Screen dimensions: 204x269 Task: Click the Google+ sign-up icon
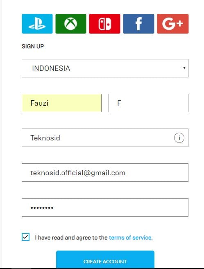tap(173, 24)
